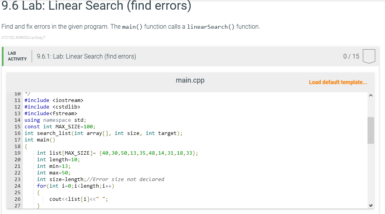Click 'int length=10;' on line 20

coord(58,160)
